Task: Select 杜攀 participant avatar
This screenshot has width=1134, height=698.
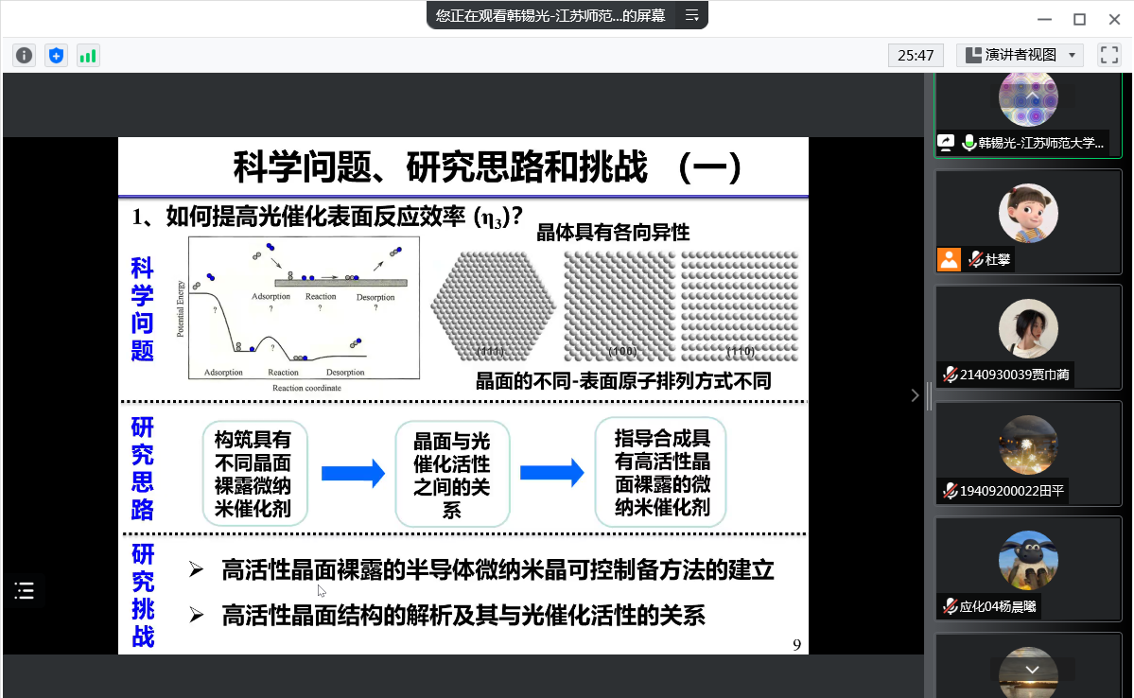Action: pyautogui.click(x=1028, y=214)
